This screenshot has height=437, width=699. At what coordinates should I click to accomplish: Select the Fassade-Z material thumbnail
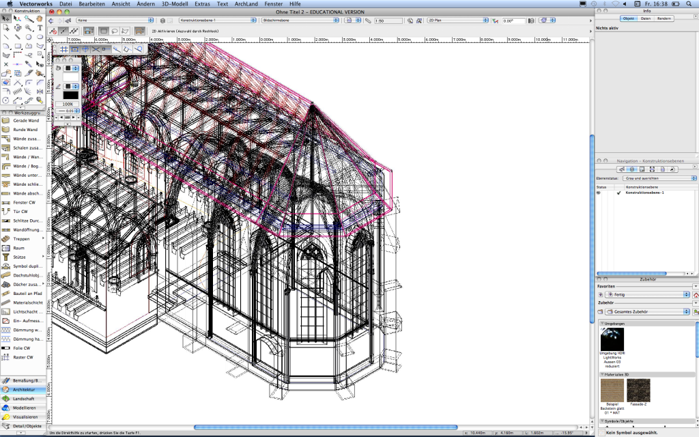click(x=638, y=391)
